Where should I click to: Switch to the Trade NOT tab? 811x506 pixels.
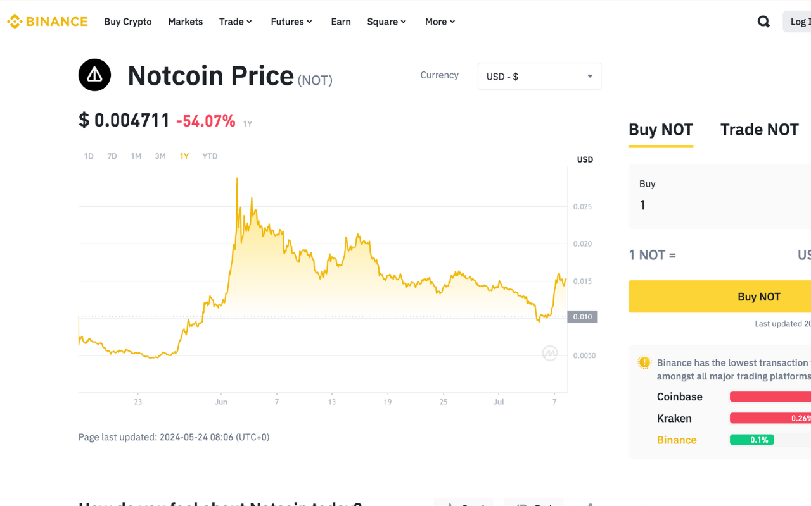(759, 130)
